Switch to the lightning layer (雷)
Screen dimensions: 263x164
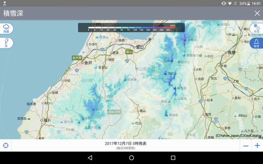[x=6, y=43]
